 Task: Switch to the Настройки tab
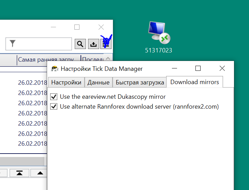(66, 82)
